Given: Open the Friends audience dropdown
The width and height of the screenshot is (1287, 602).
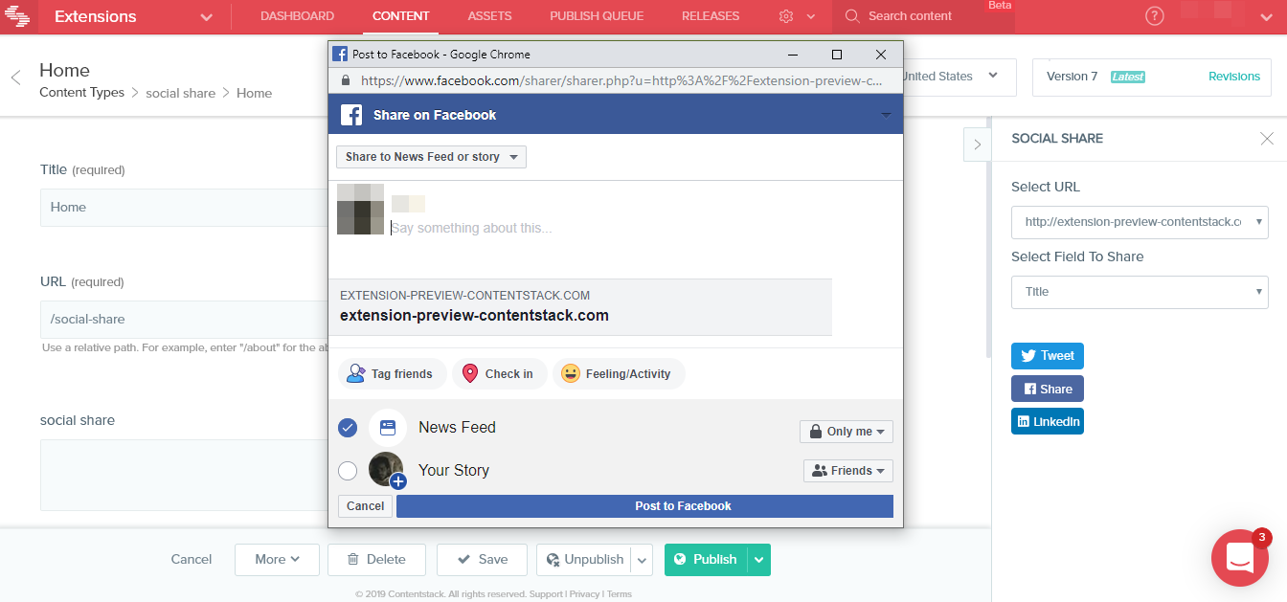Looking at the screenshot, I should pyautogui.click(x=848, y=471).
